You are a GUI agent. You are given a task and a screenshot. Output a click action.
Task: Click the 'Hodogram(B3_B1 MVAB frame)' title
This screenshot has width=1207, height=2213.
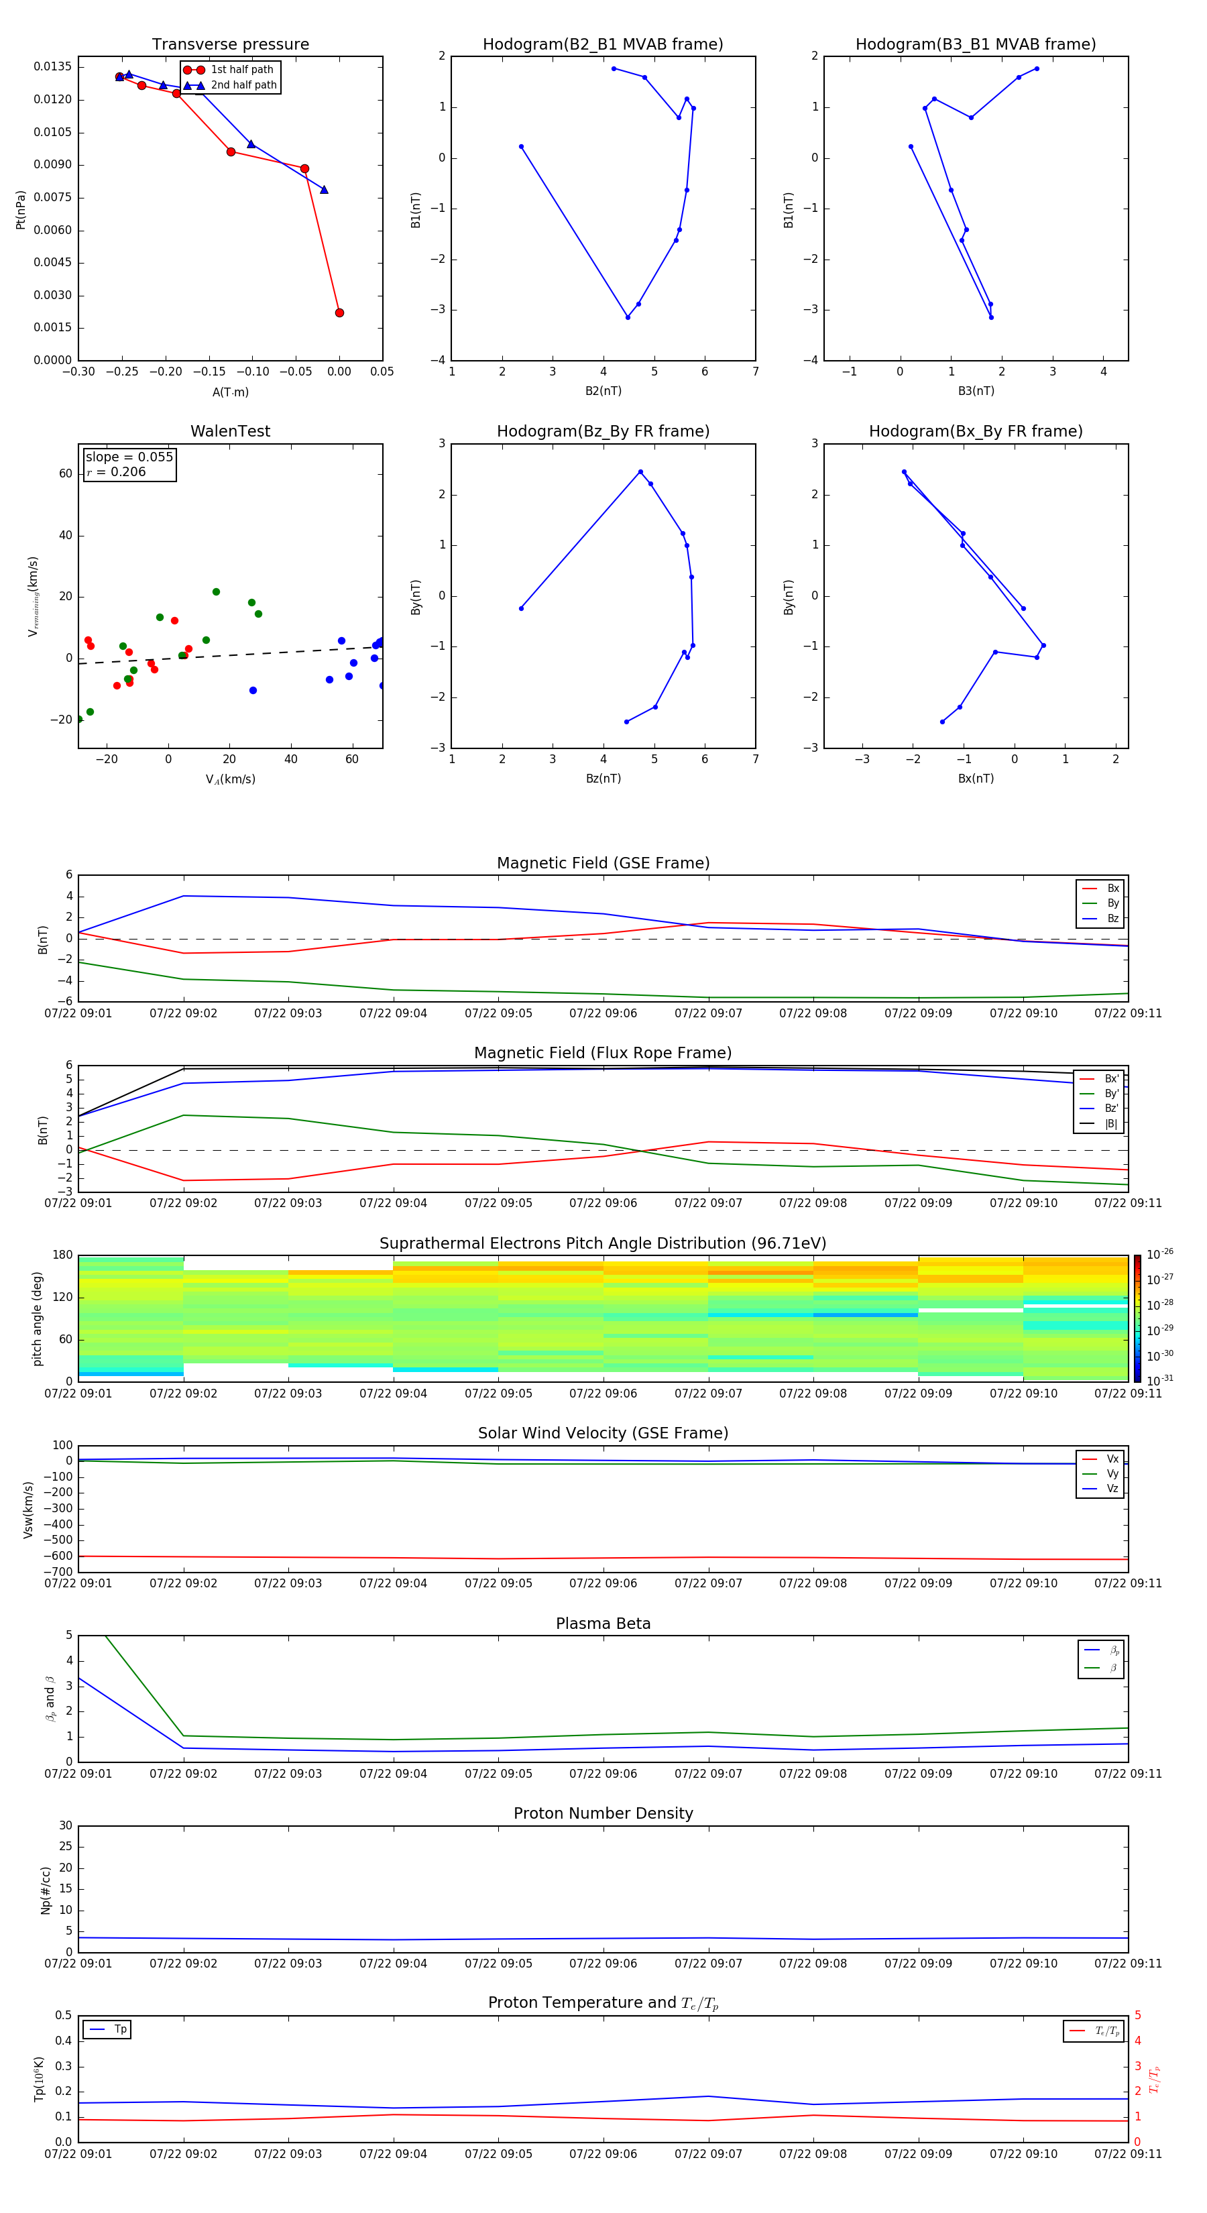(x=976, y=44)
